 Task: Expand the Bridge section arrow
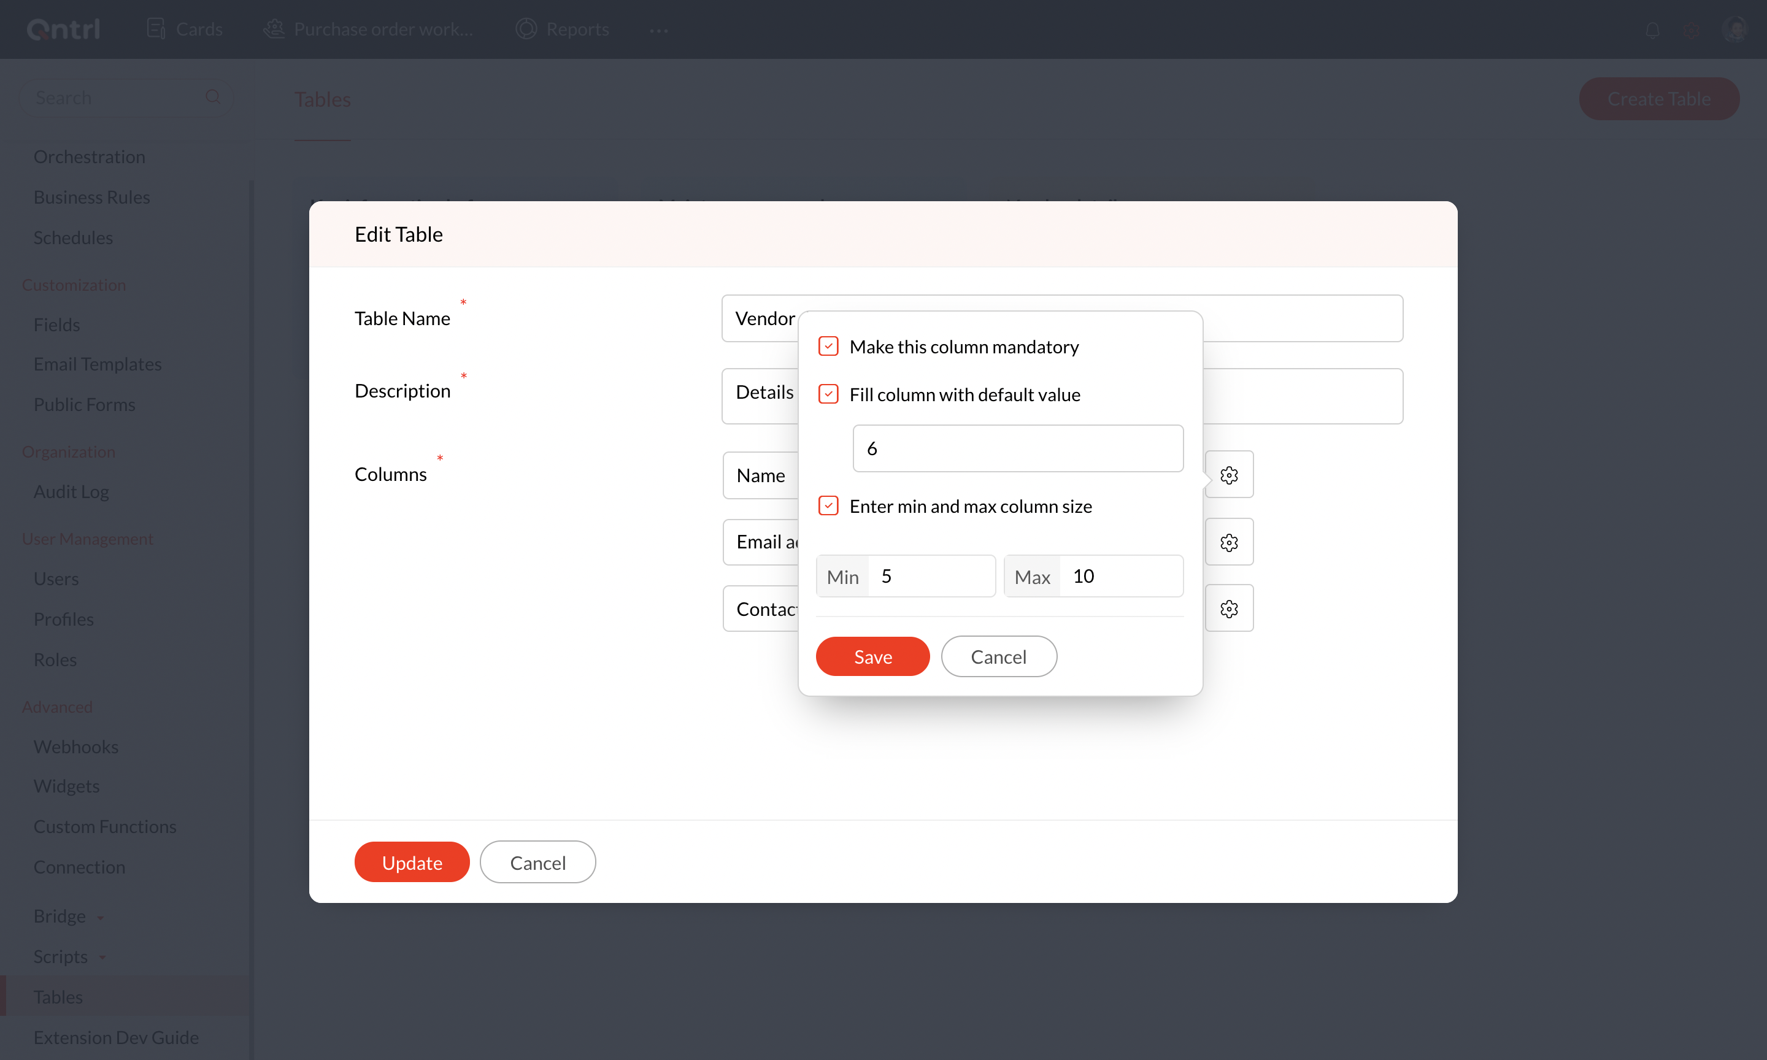101,917
